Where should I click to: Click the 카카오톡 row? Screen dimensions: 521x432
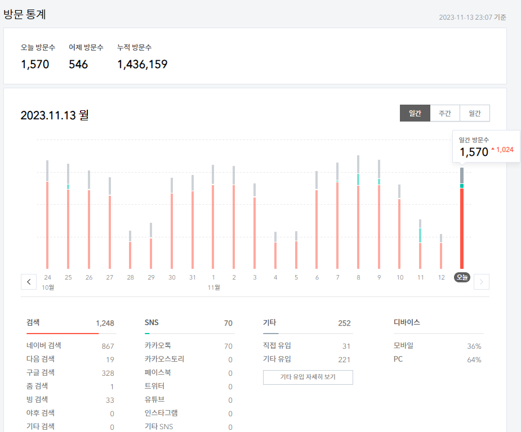tap(189, 346)
